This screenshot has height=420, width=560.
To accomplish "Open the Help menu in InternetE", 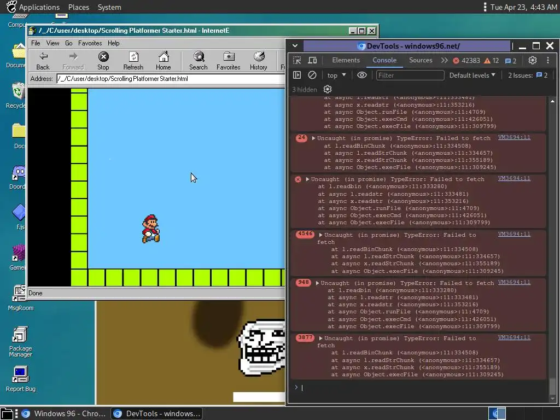I will (x=114, y=43).
